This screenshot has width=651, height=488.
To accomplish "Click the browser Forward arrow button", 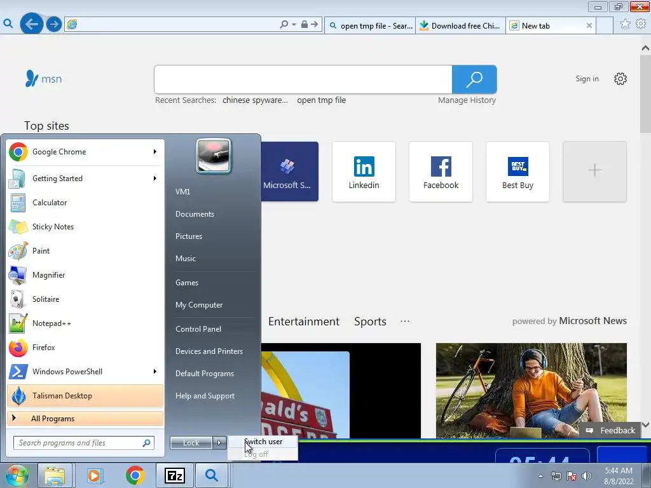I will click(53, 24).
